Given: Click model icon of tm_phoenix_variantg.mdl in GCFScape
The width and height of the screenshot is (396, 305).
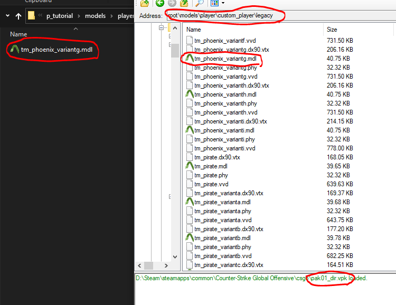Looking at the screenshot, I should [x=190, y=59].
